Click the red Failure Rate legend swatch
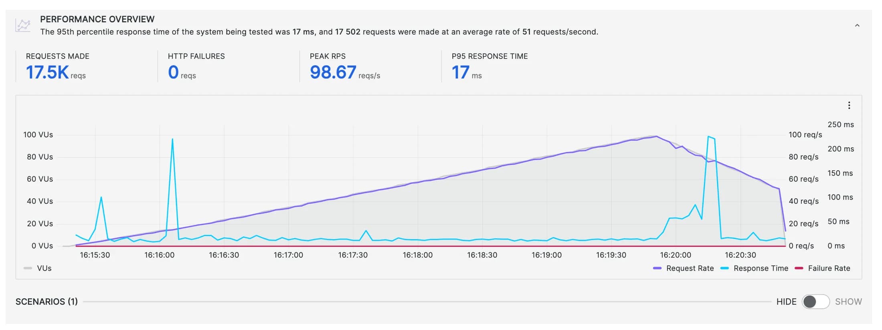The height and width of the screenshot is (330, 882). 799,268
